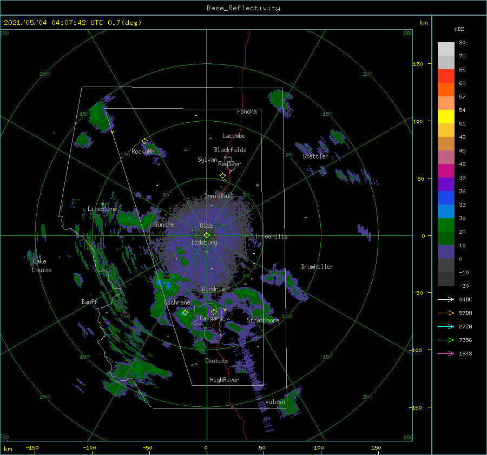Click the Airdrie city label
The image size is (487, 455).
click(x=213, y=289)
